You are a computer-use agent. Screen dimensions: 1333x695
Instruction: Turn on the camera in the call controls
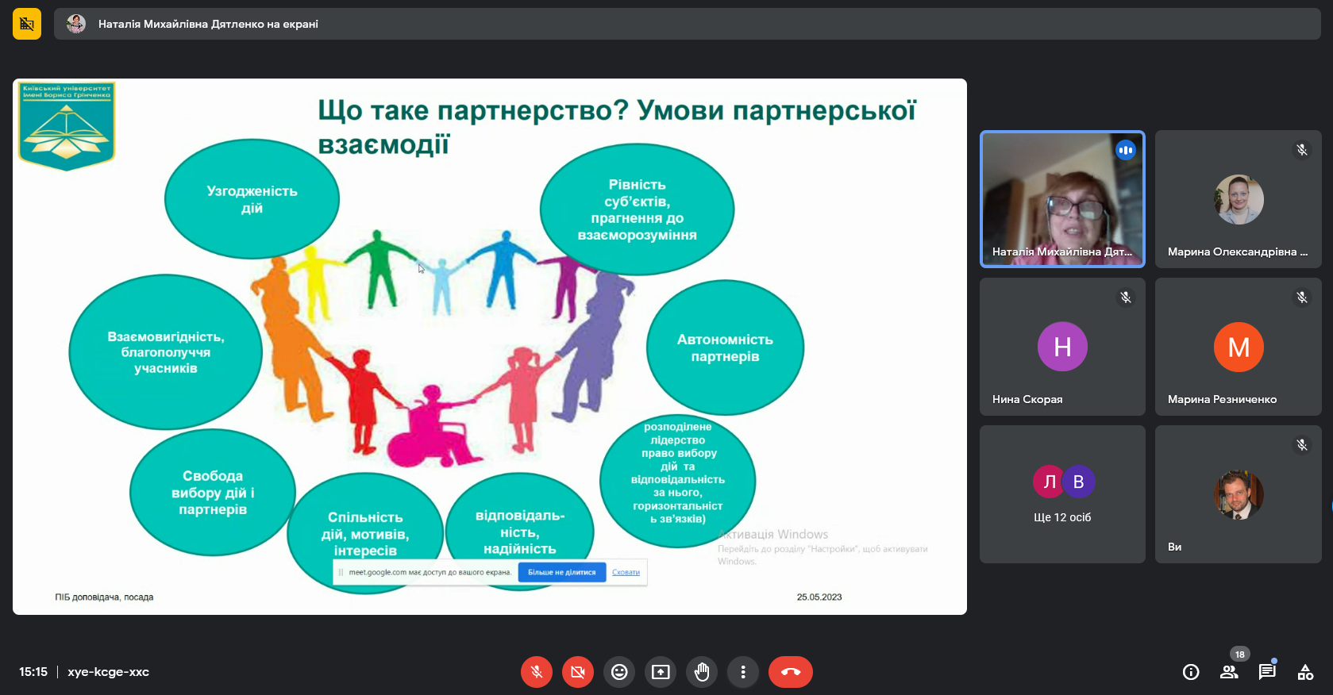(578, 672)
